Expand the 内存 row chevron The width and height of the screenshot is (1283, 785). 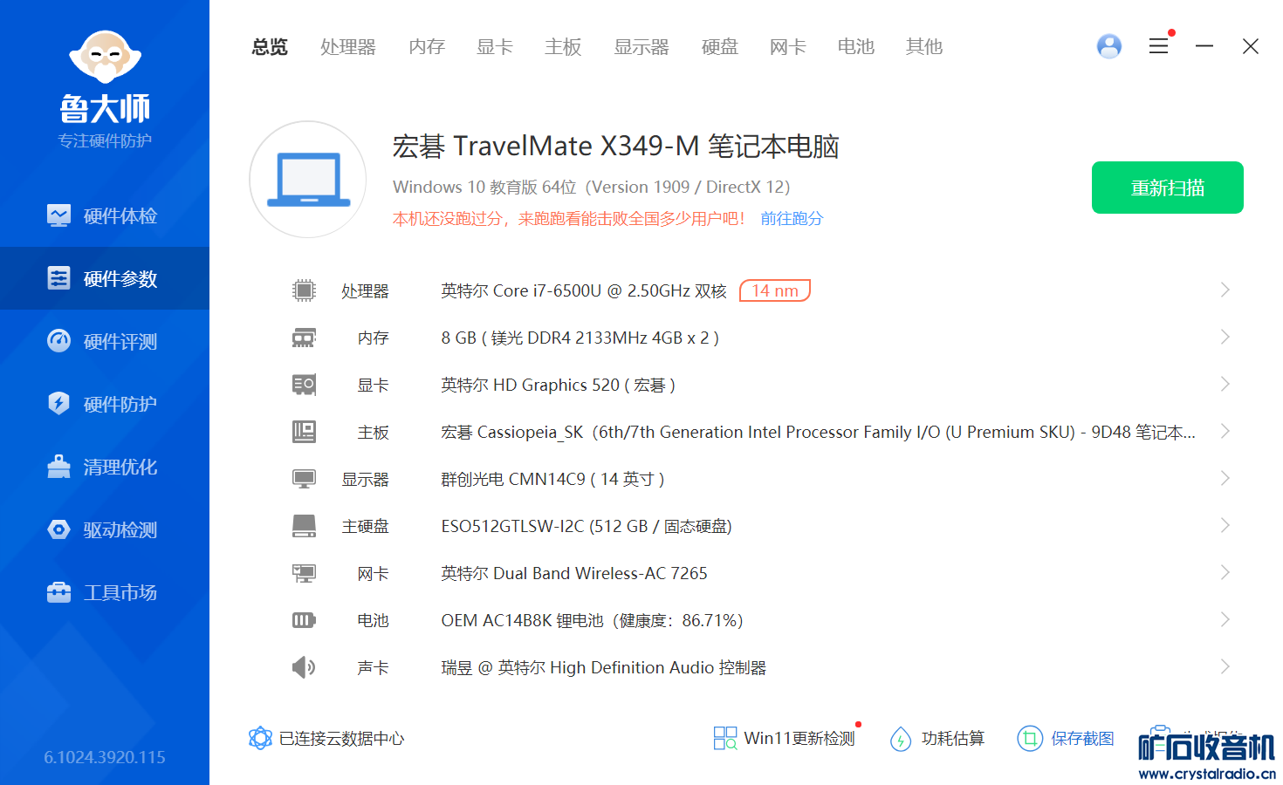point(1225,337)
